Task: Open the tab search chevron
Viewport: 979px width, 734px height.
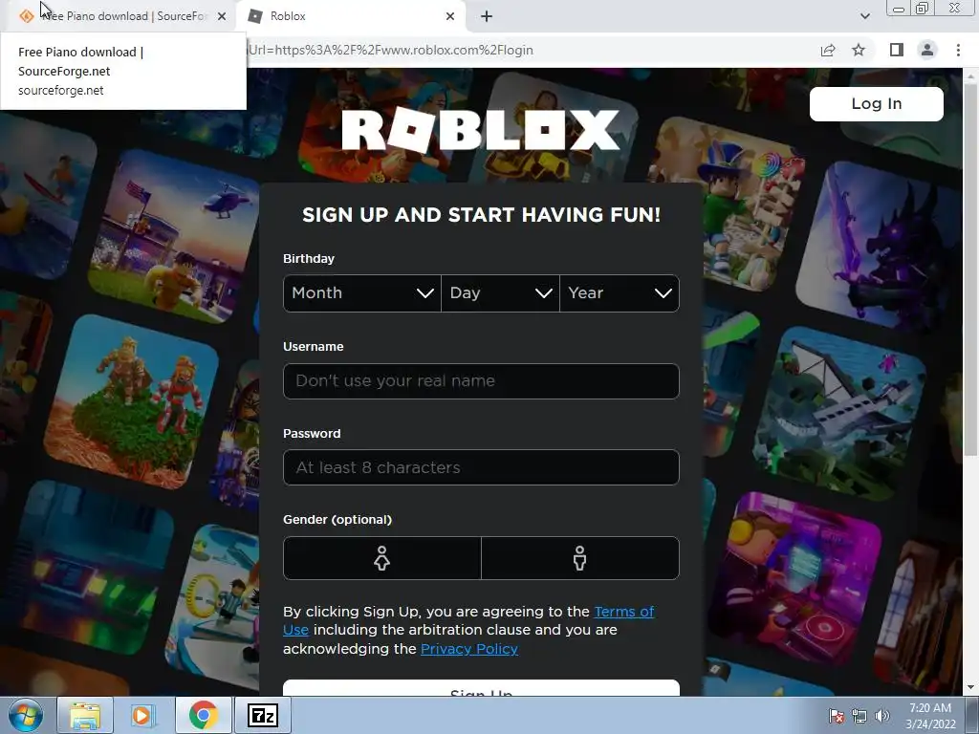Action: click(x=864, y=16)
